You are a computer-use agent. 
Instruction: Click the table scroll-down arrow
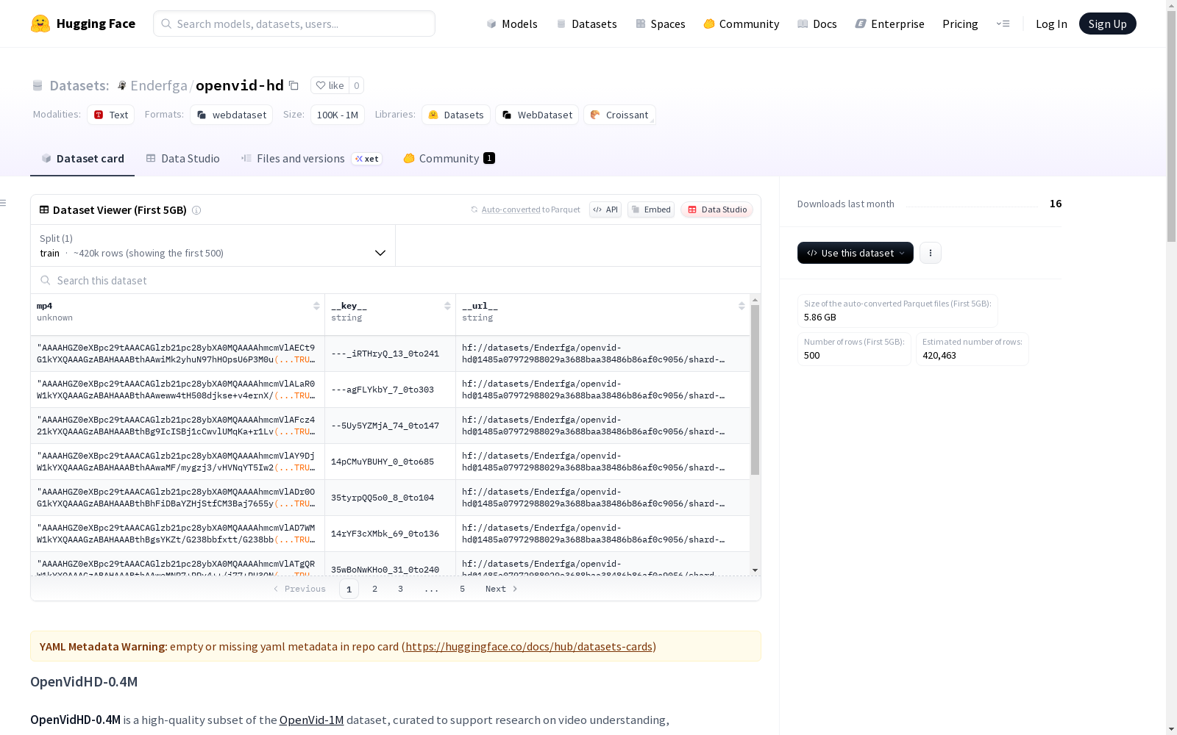pos(755,570)
